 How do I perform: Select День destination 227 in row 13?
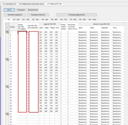click(x=41, y=65)
